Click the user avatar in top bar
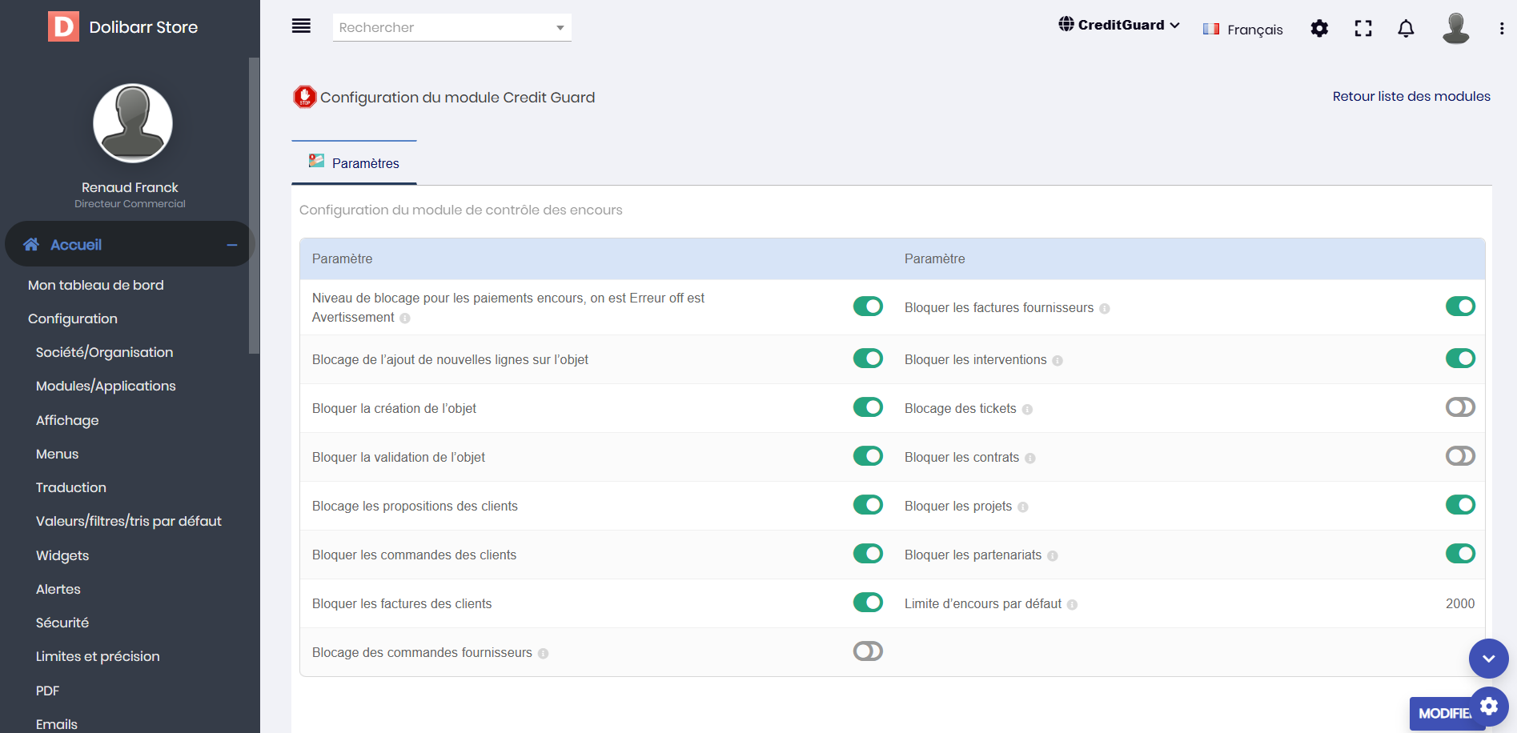Image resolution: width=1517 pixels, height=733 pixels. pos(1455,28)
